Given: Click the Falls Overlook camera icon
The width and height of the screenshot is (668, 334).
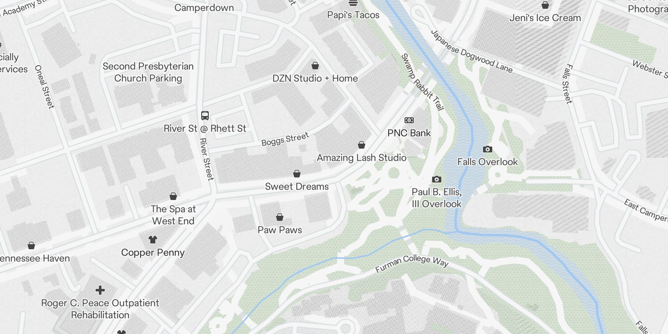Looking at the screenshot, I should (487, 149).
